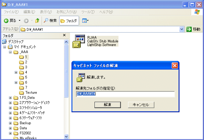Select デスクトップ in the folder tree
This screenshot has width=204, height=140.
[16, 42]
